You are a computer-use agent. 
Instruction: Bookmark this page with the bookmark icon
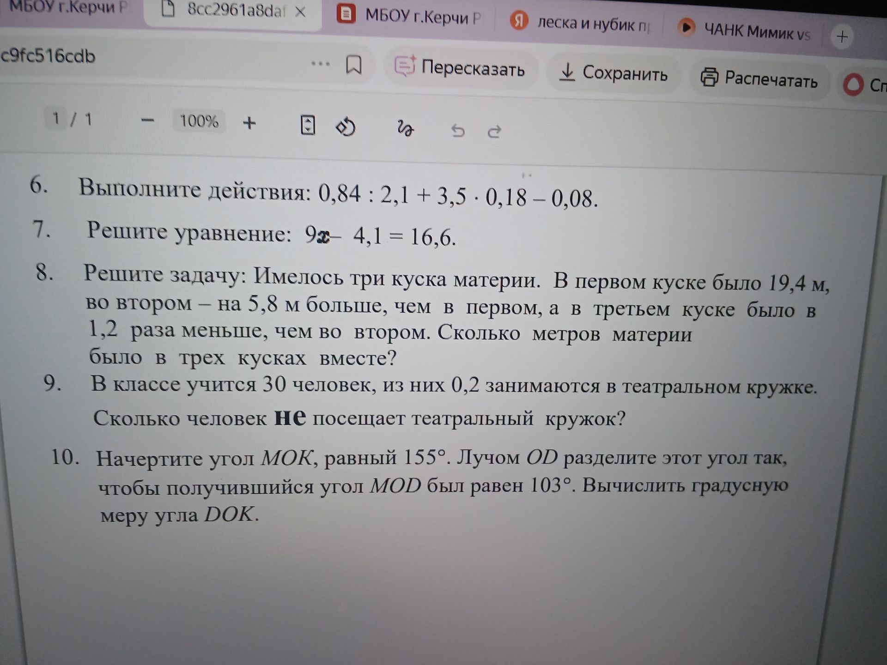(354, 65)
